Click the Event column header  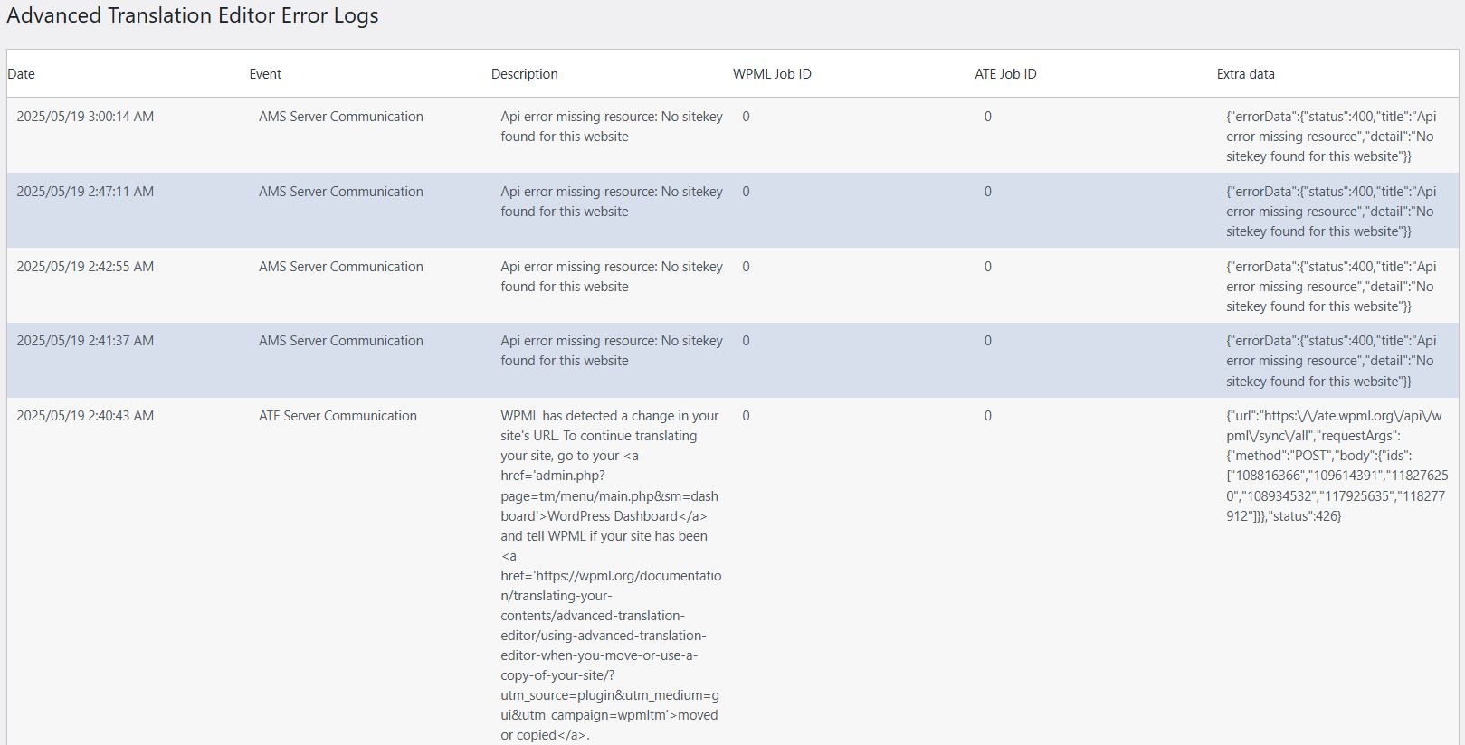tap(265, 74)
